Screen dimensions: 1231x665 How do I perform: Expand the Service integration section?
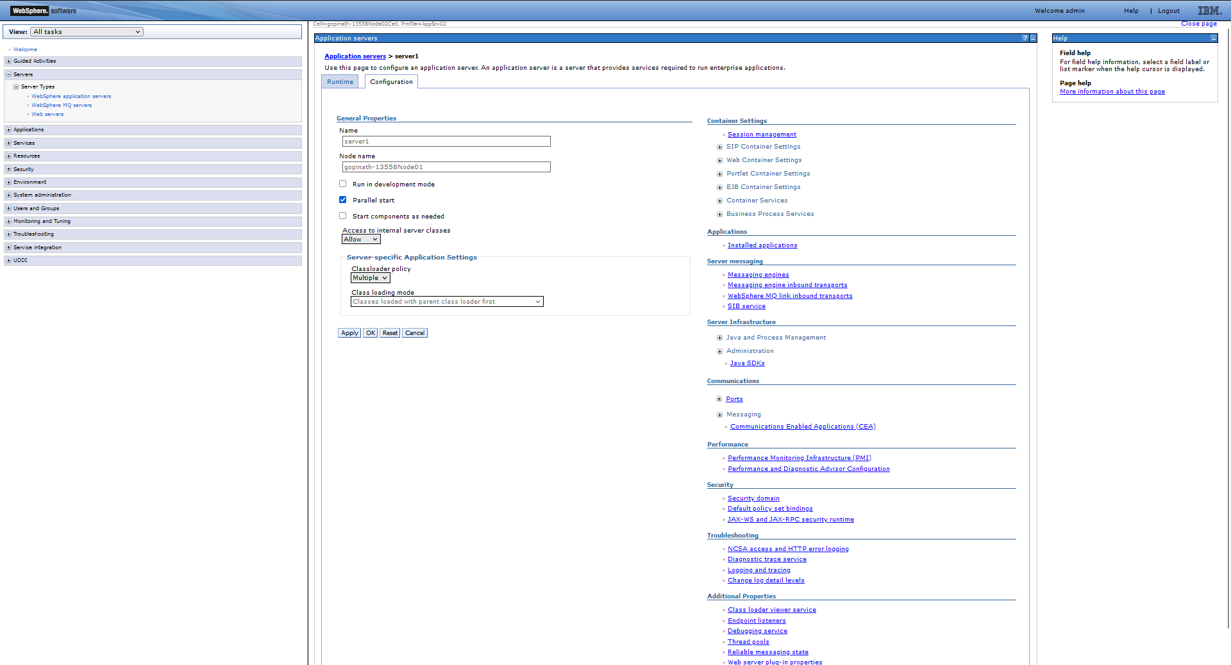(x=8, y=248)
